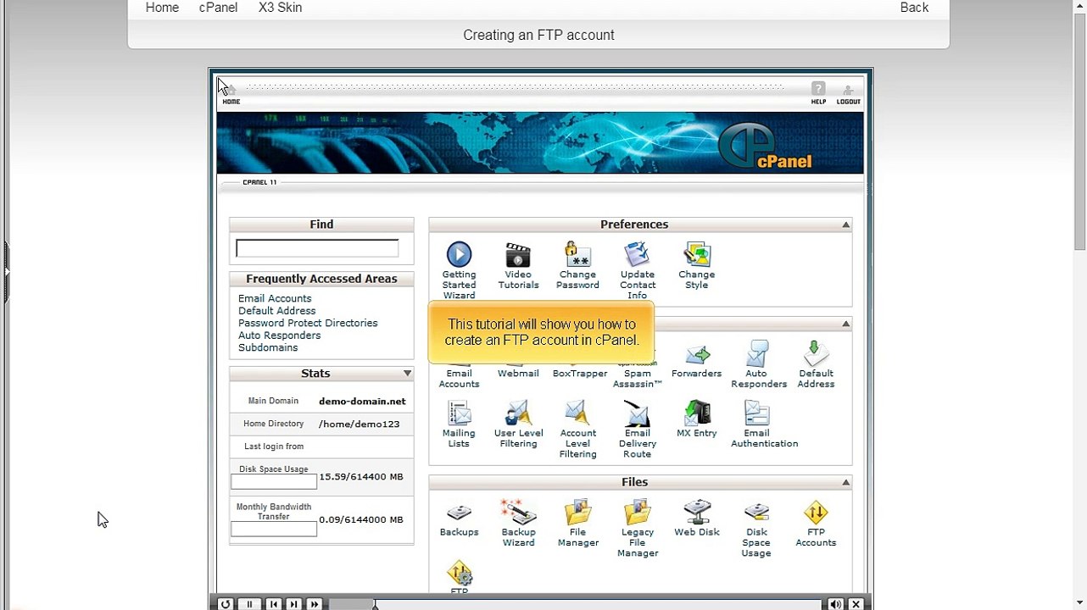The image size is (1087, 610).
Task: Click the Monthly Bandwidth Transfer meter in Stats
Action: (x=274, y=530)
